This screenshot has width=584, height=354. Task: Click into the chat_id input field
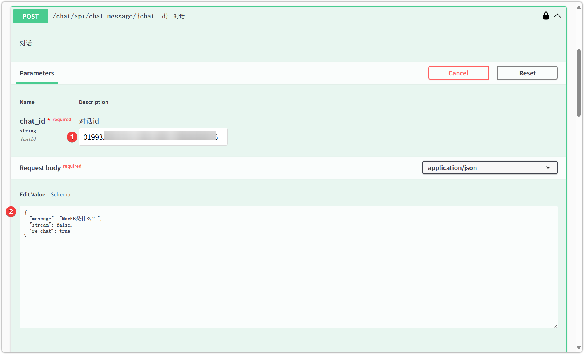[153, 137]
